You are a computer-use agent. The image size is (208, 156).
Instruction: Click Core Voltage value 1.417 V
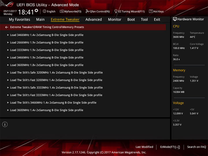pos(194,48)
